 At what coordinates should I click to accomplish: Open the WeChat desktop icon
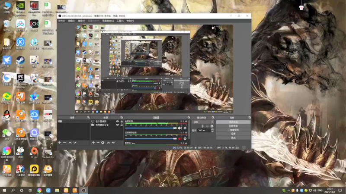coord(7,134)
